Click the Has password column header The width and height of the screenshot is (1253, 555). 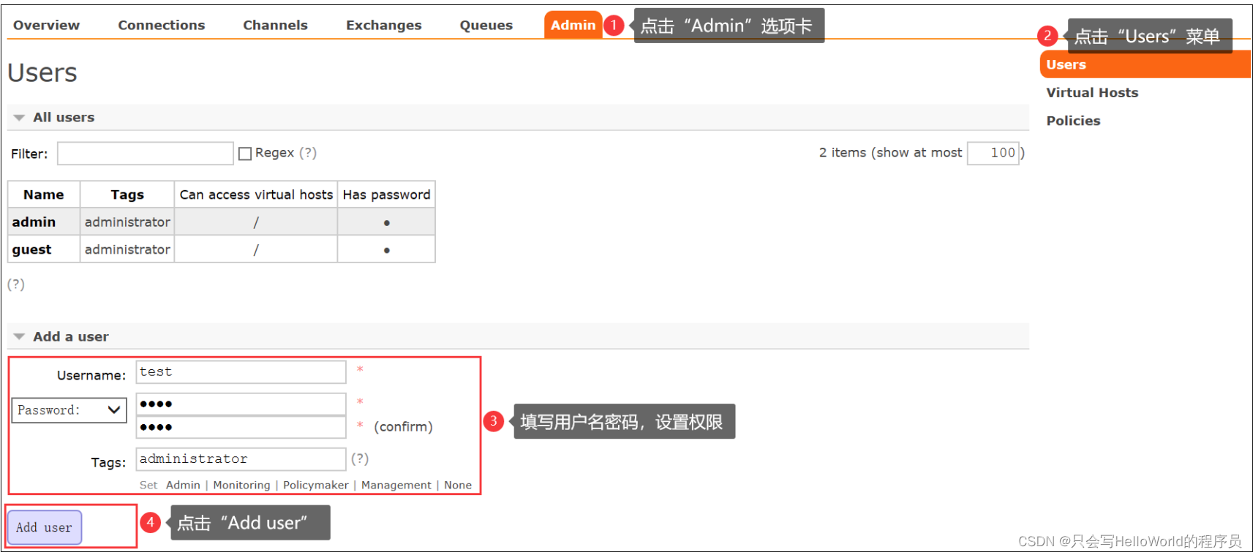coord(386,195)
